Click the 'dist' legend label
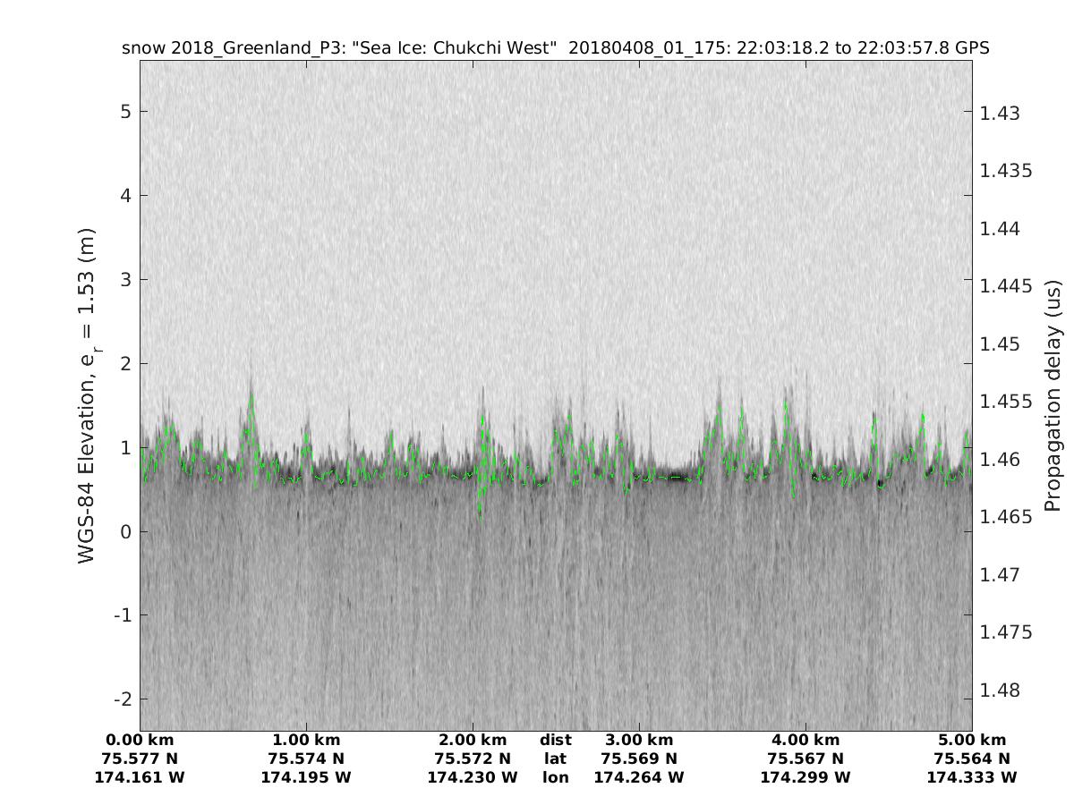1074x805 pixels. 555,740
